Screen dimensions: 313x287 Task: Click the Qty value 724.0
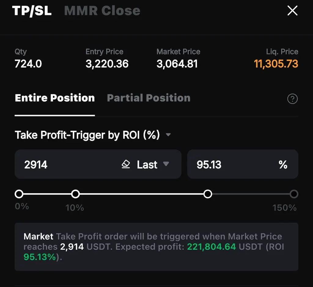coord(28,64)
